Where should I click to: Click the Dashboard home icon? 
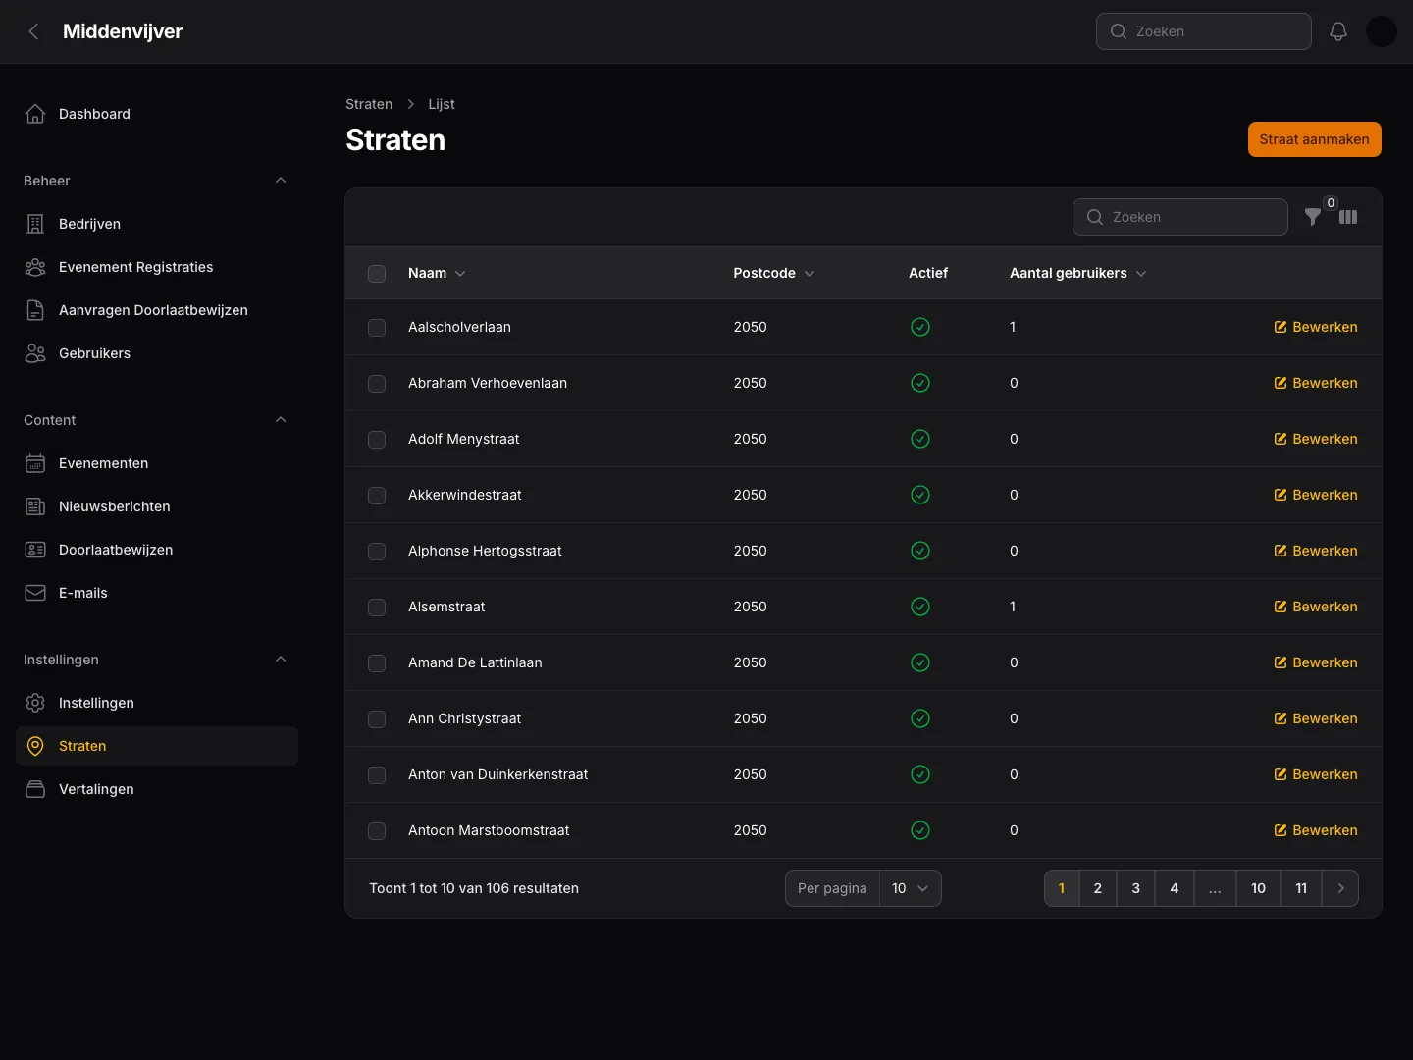35,114
